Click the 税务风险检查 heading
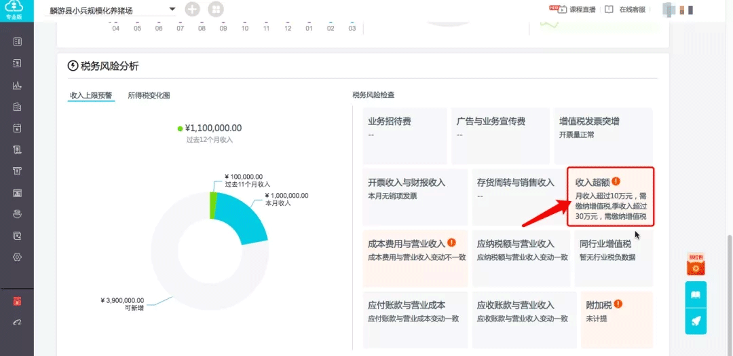The image size is (733, 356). pos(373,95)
